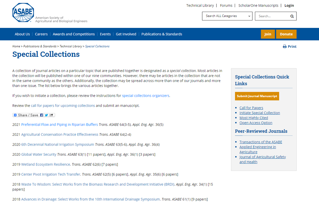319x204 pixels.
Task: Click Call for Papers quick link
Action: (x=251, y=108)
